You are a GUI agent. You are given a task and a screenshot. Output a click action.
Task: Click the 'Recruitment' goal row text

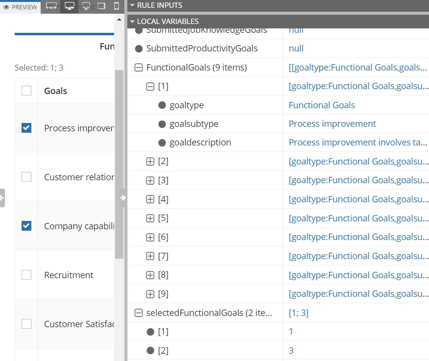pos(69,275)
